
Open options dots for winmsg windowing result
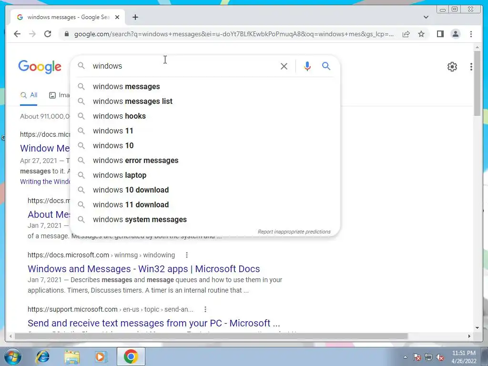point(187,255)
